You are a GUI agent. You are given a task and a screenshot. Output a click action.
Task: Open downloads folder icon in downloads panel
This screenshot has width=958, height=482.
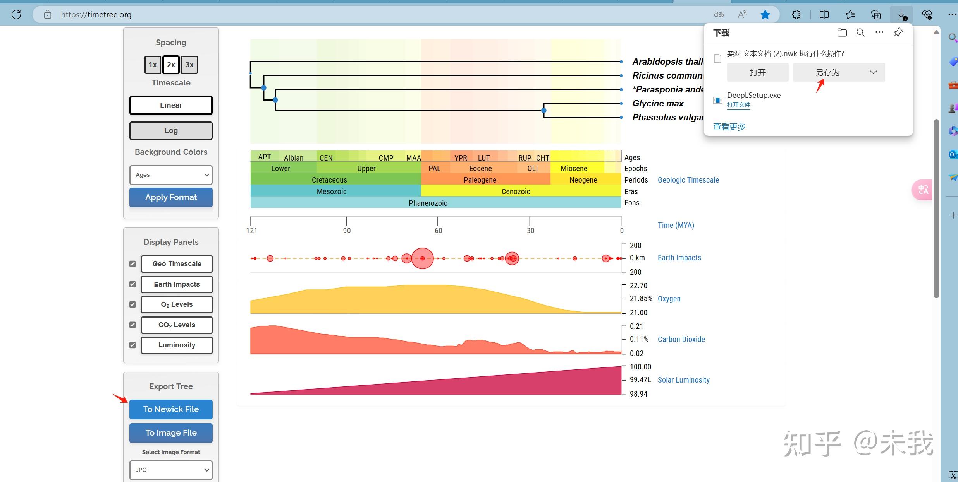point(842,32)
